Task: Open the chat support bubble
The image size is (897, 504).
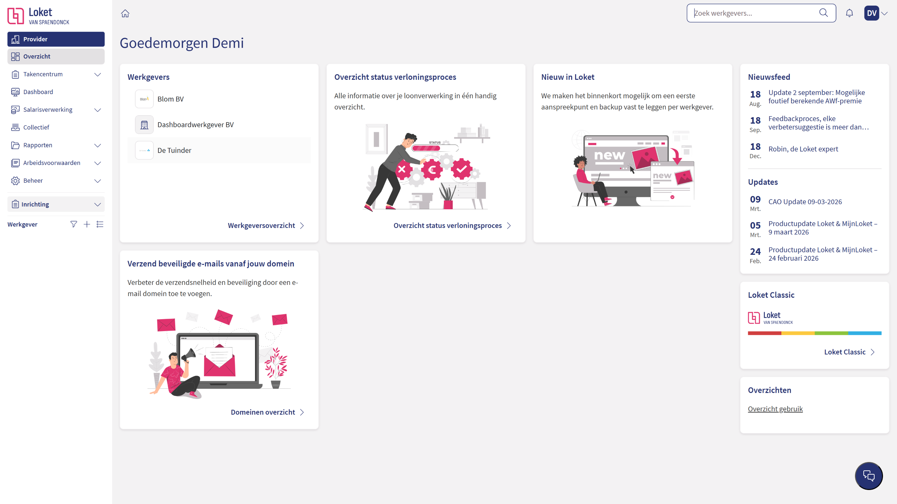Action: coord(869,476)
